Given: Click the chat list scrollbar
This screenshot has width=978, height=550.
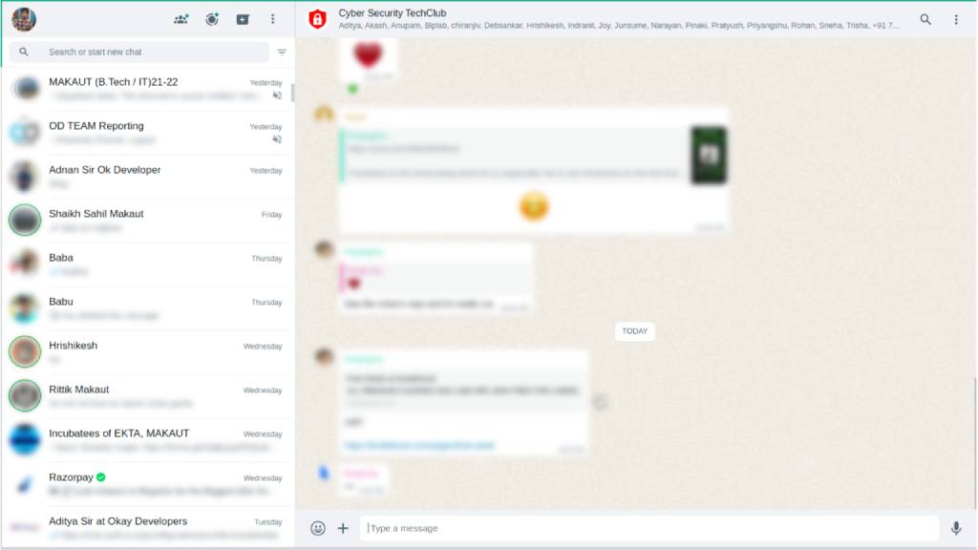Looking at the screenshot, I should [x=292, y=93].
